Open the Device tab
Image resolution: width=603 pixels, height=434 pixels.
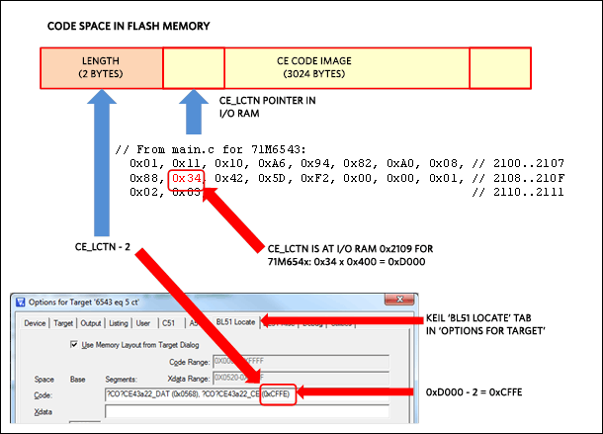tap(35, 322)
